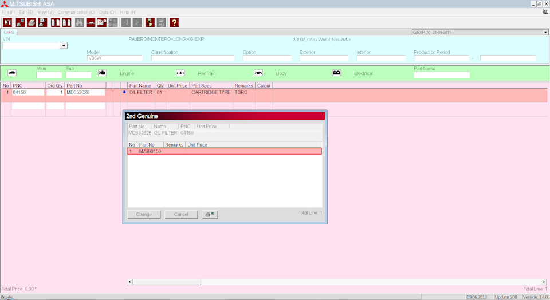This screenshot has width=550, height=300.
Task: Open the Data (D) menu
Action: pos(107,12)
